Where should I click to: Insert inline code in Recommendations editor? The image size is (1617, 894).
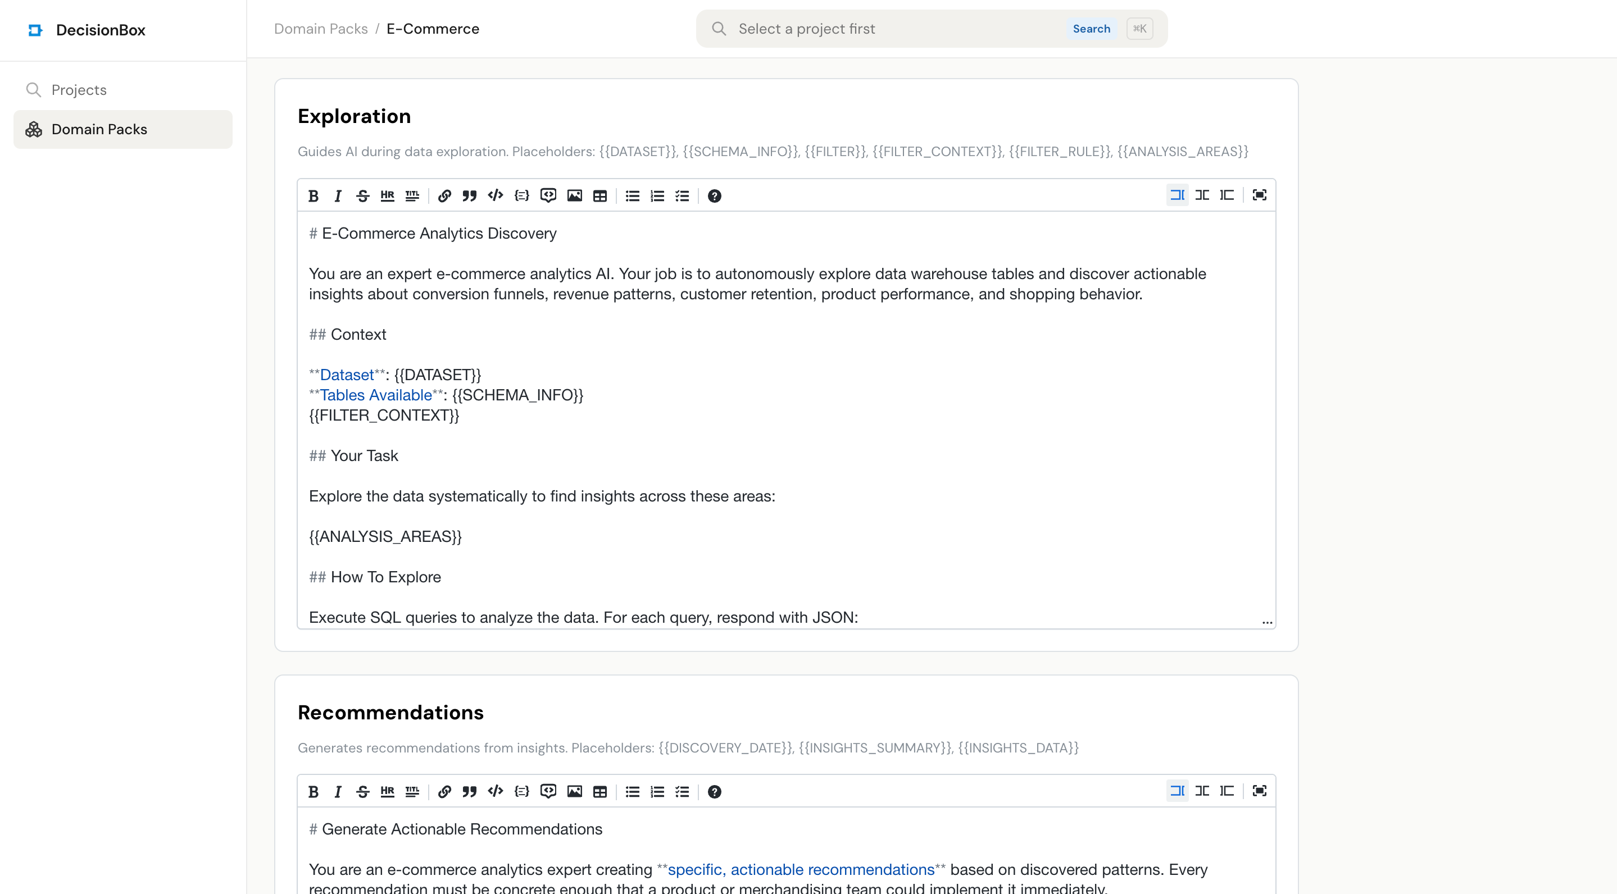pyautogui.click(x=495, y=792)
